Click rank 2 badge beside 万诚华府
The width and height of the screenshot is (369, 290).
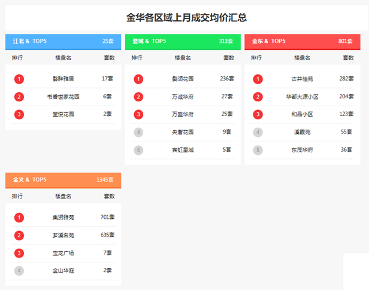click(138, 96)
